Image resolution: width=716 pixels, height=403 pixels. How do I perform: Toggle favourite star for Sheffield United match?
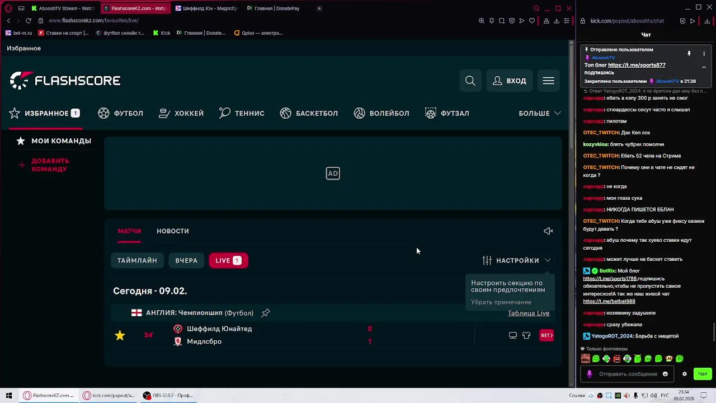[x=120, y=335]
